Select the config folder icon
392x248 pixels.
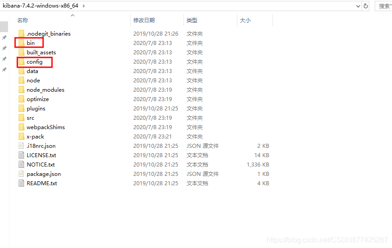tap(21, 61)
